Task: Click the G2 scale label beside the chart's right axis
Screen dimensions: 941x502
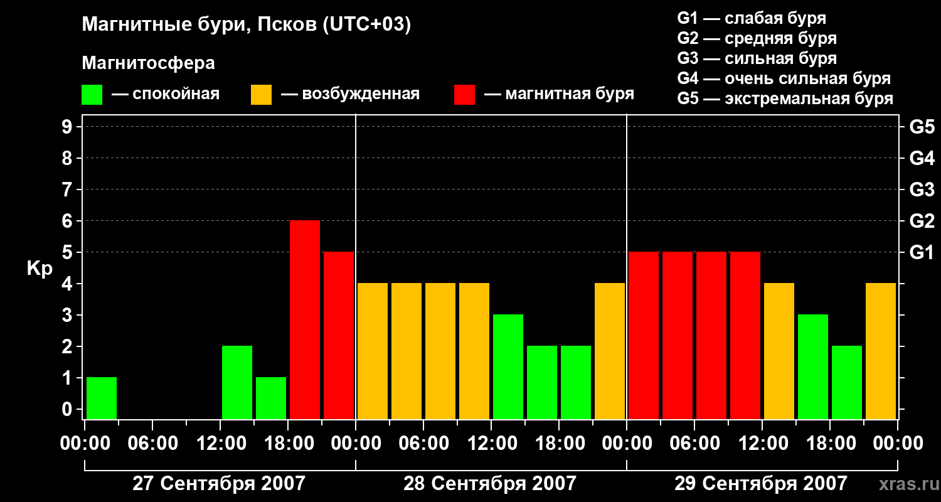Action: click(x=922, y=221)
